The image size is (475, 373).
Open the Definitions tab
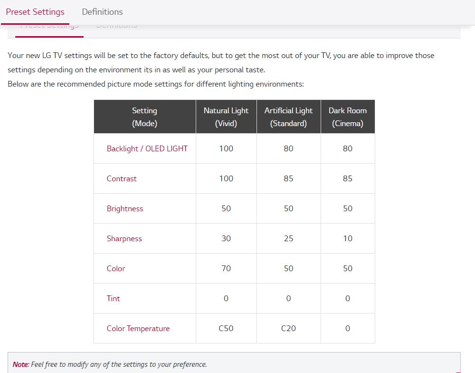click(x=102, y=12)
